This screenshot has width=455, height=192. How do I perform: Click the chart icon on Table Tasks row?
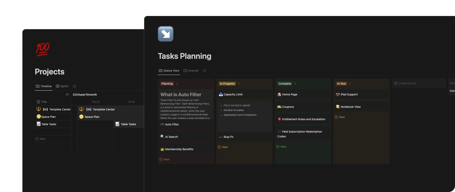click(39, 124)
